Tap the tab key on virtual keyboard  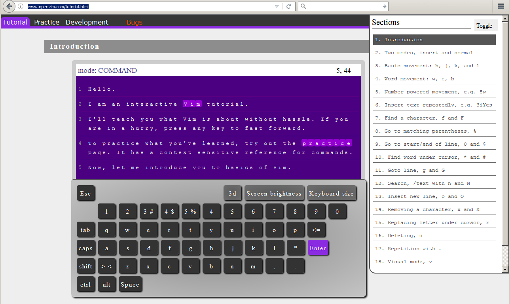pos(85,230)
